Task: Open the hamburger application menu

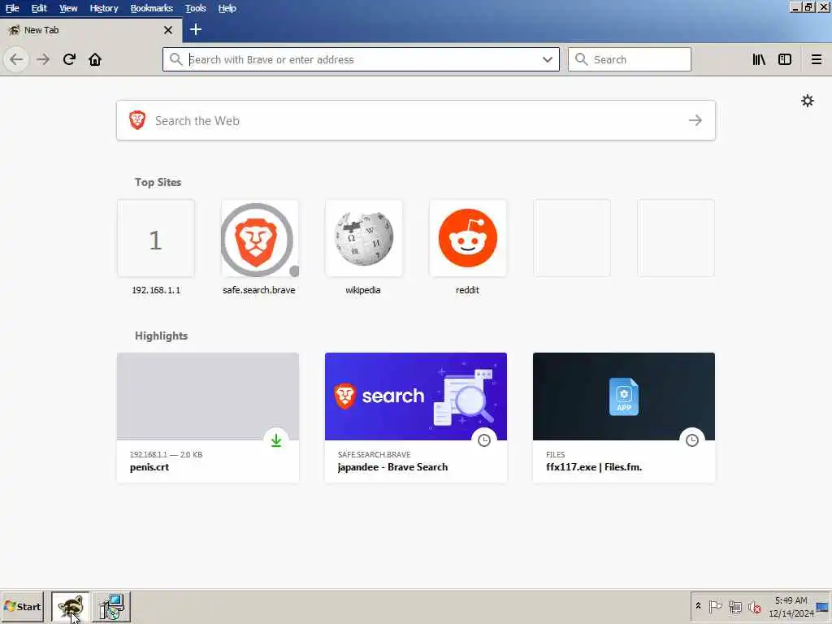Action: pos(816,59)
